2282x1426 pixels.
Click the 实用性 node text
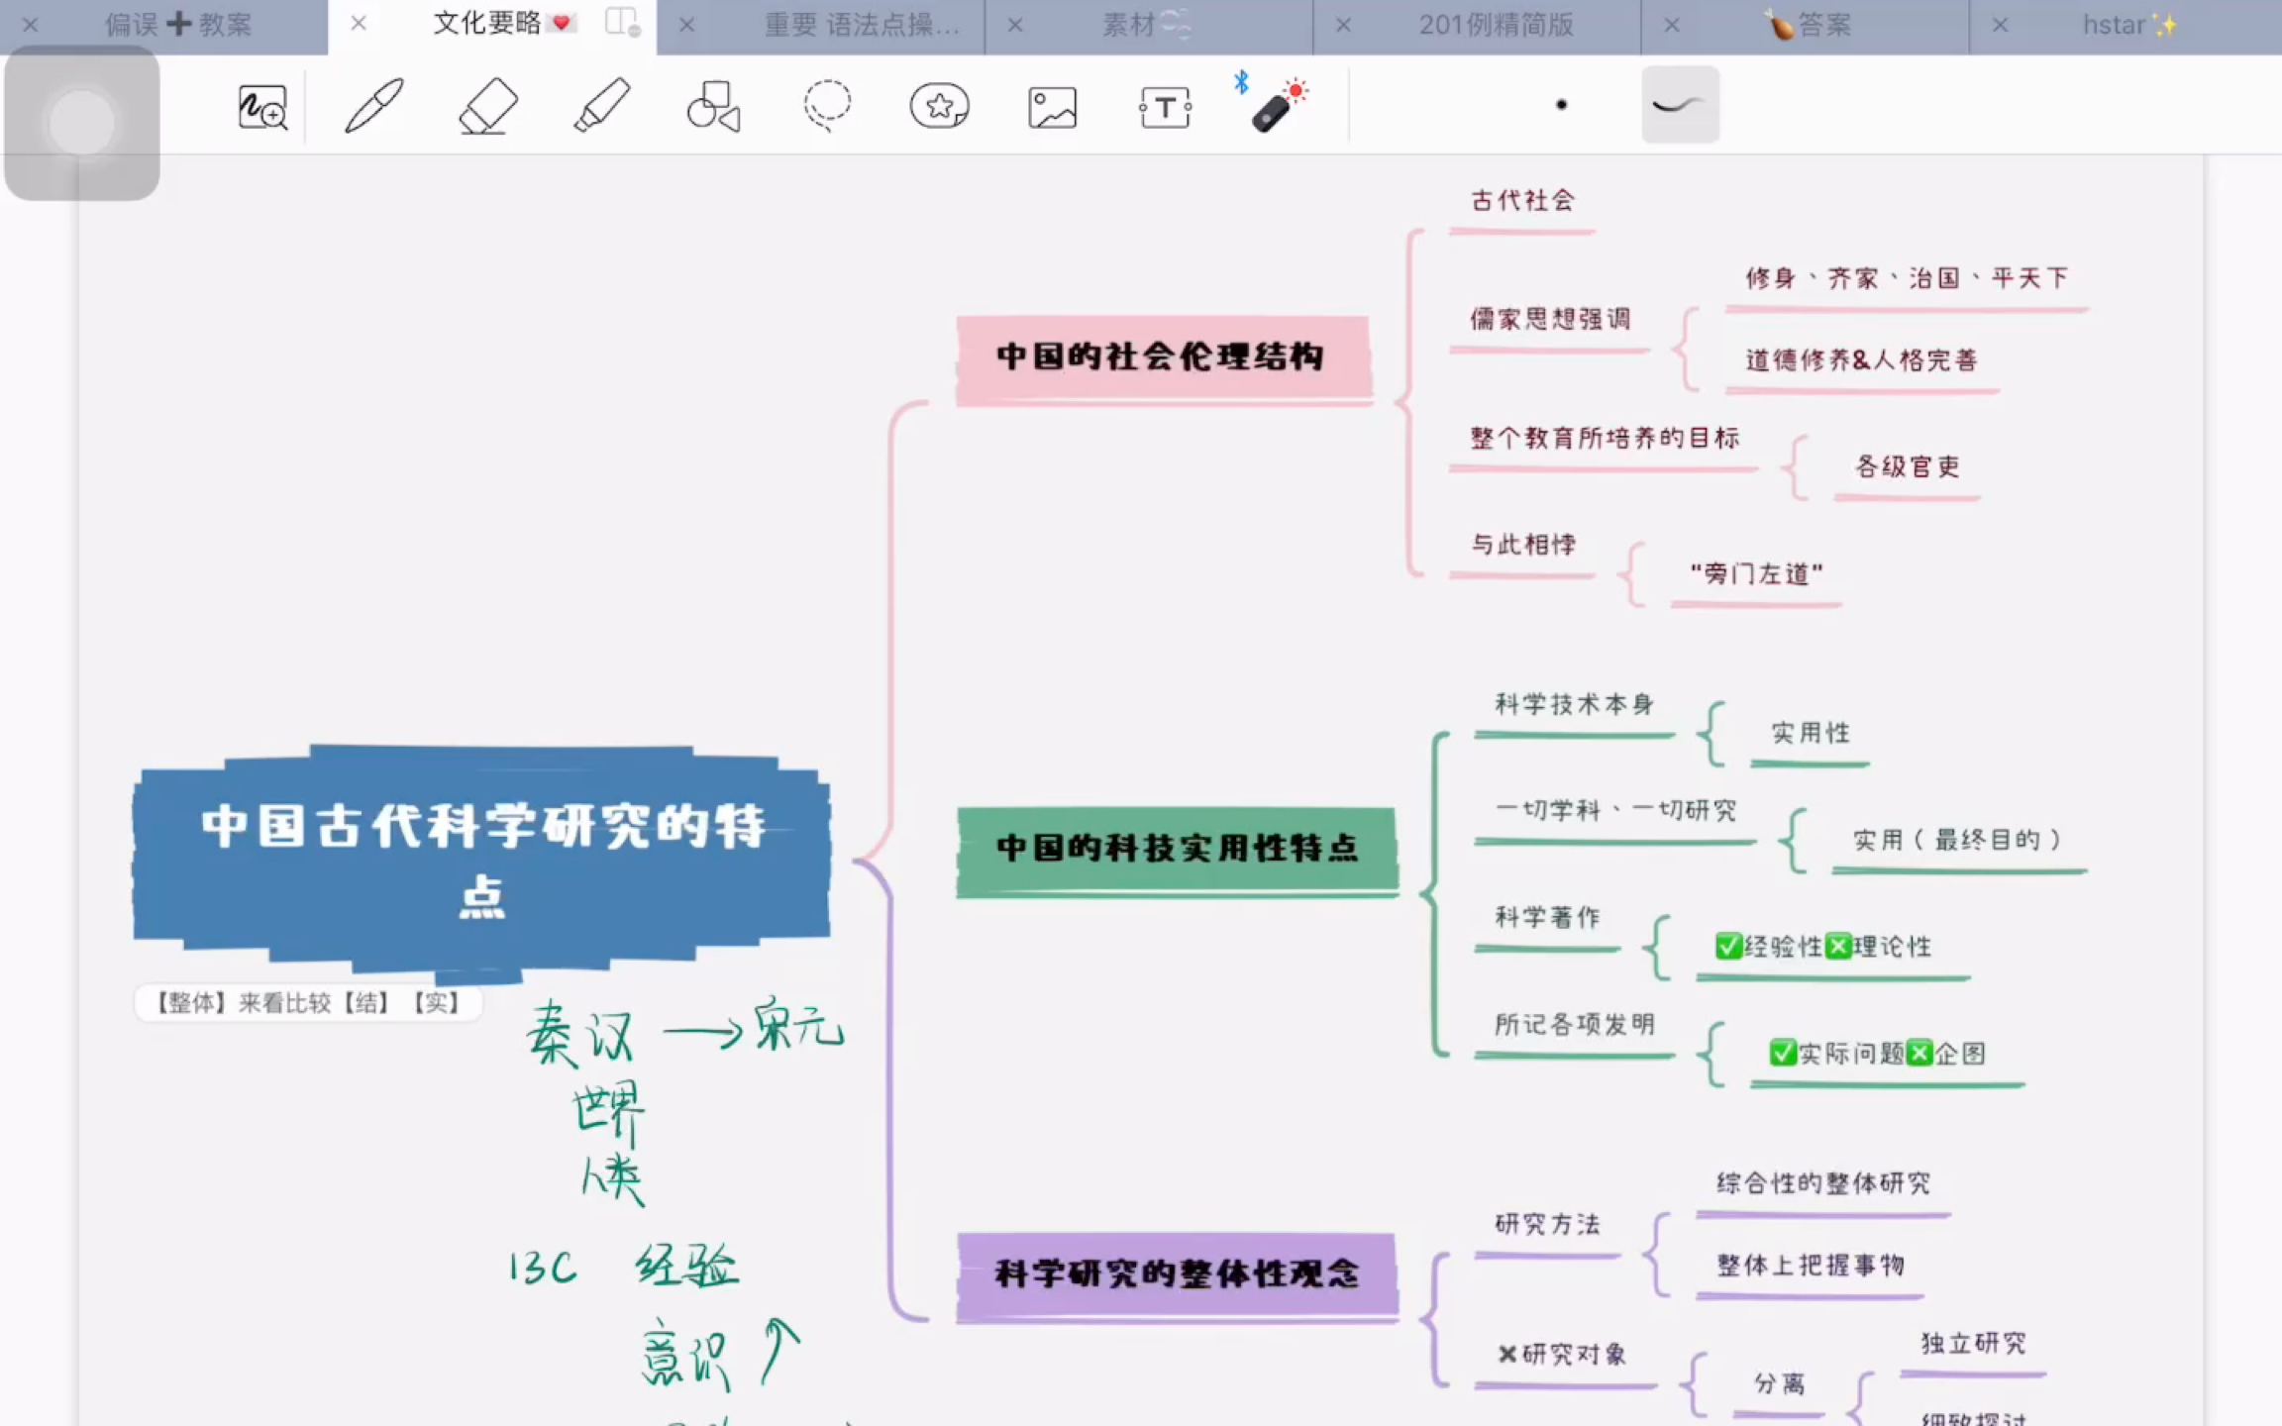point(1811,733)
